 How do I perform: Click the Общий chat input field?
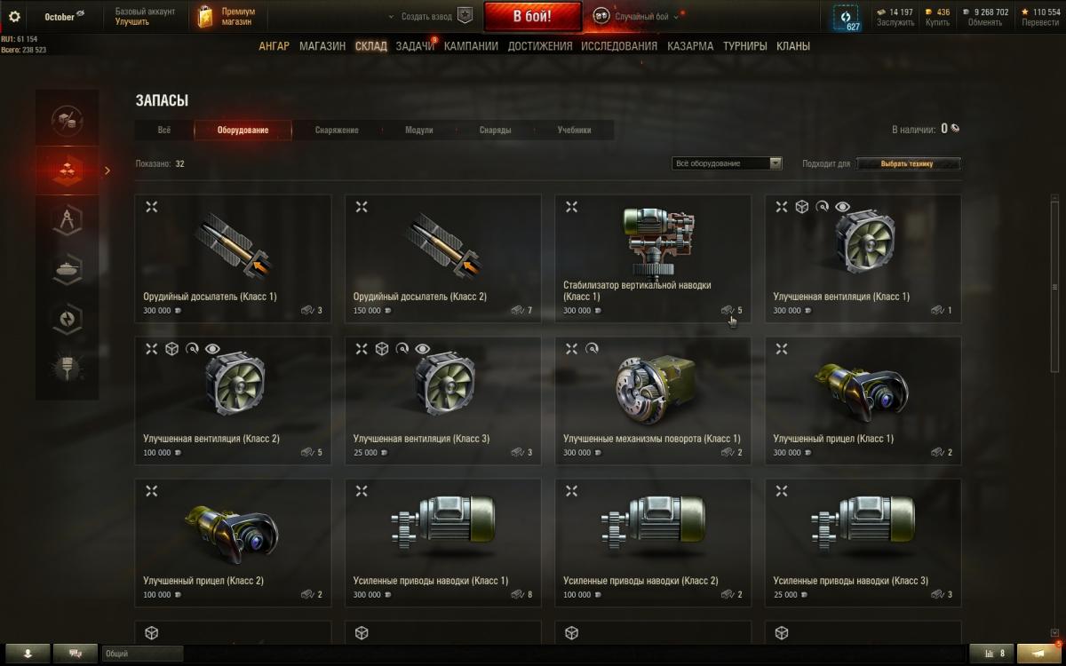coord(142,654)
